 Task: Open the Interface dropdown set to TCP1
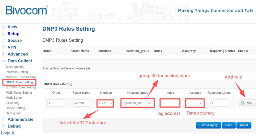(x=106, y=103)
